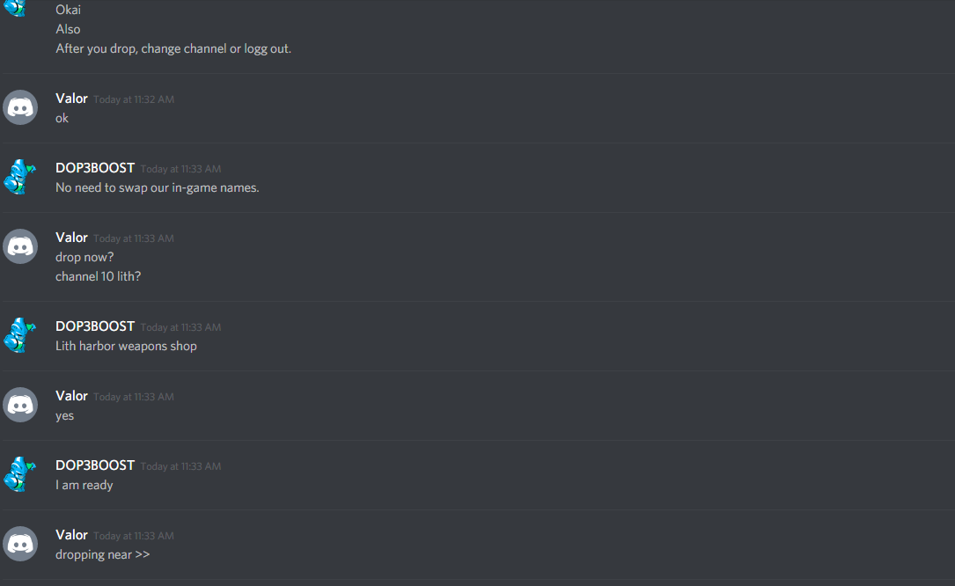Click Valor username above 'drop now?'
Screen dimensions: 955x586
tap(71, 238)
